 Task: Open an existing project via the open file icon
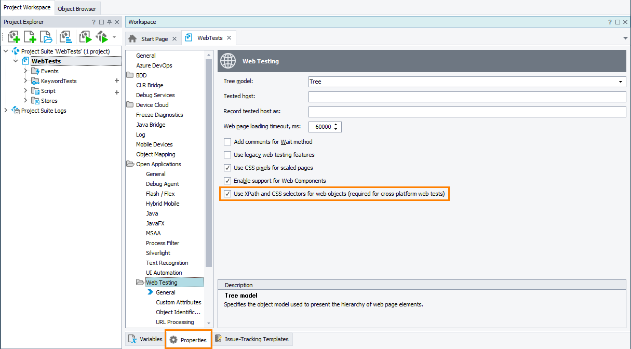click(x=46, y=36)
